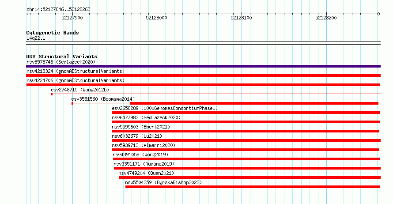Select the red bar under nsv6032679

pyautogui.click(x=246, y=140)
